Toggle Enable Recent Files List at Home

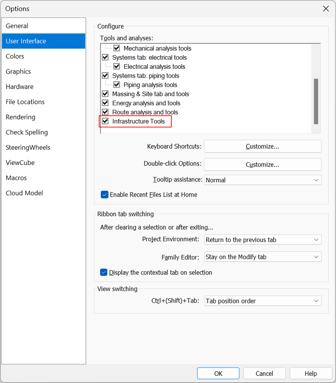tap(105, 195)
